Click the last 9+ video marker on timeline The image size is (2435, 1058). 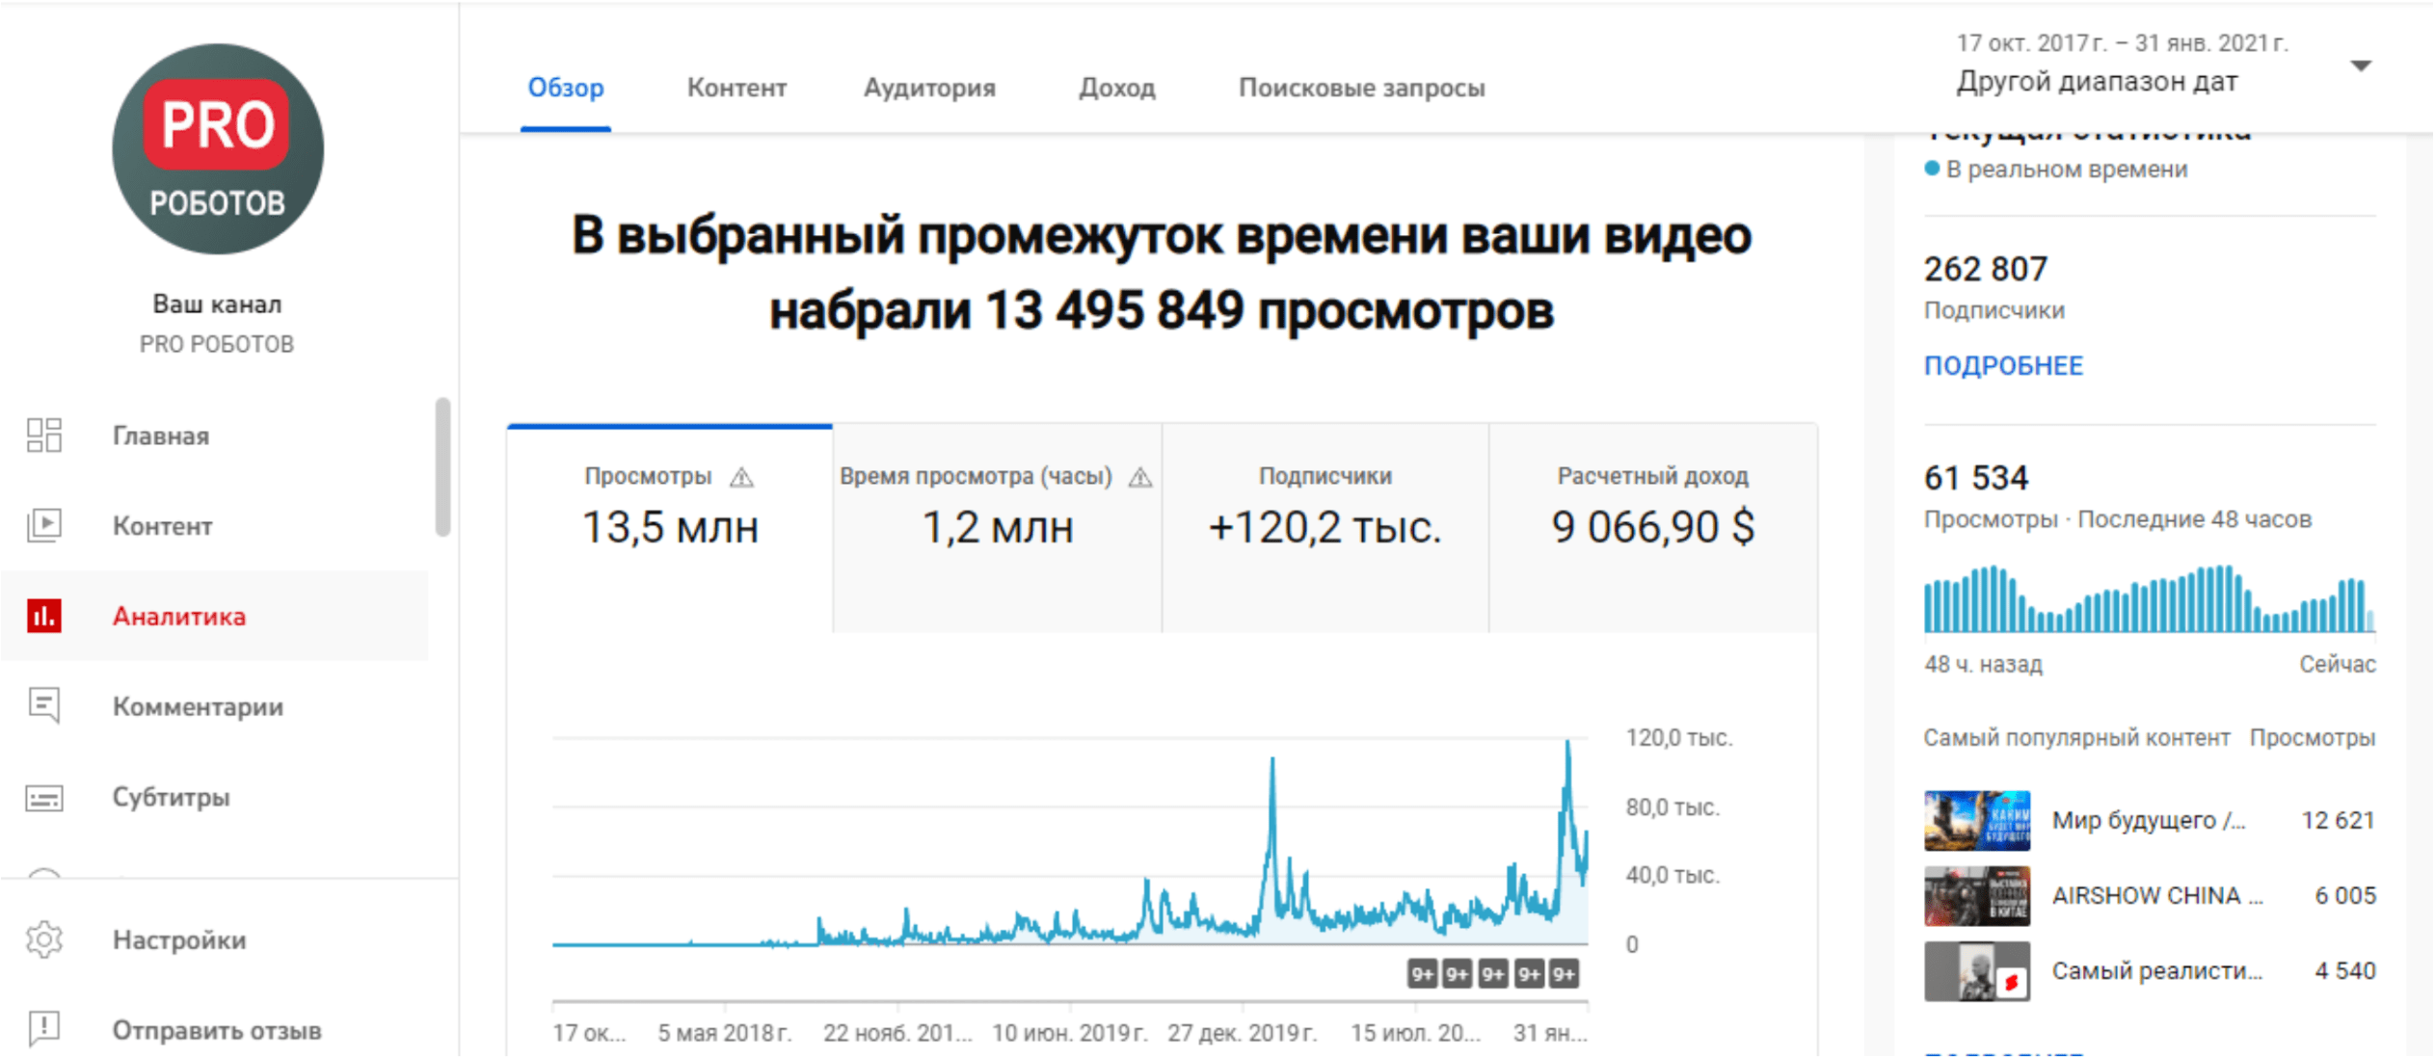(1564, 974)
